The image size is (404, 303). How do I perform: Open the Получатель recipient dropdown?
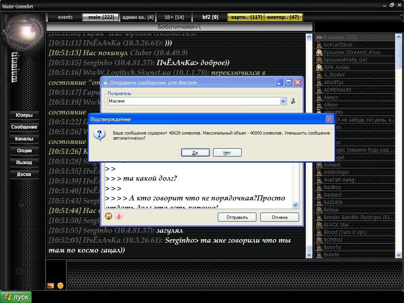[283, 101]
